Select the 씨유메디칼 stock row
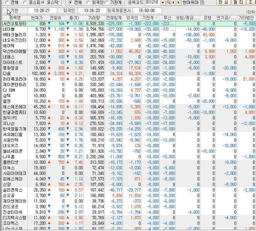The width and height of the screenshot is (256, 231). coord(129,135)
